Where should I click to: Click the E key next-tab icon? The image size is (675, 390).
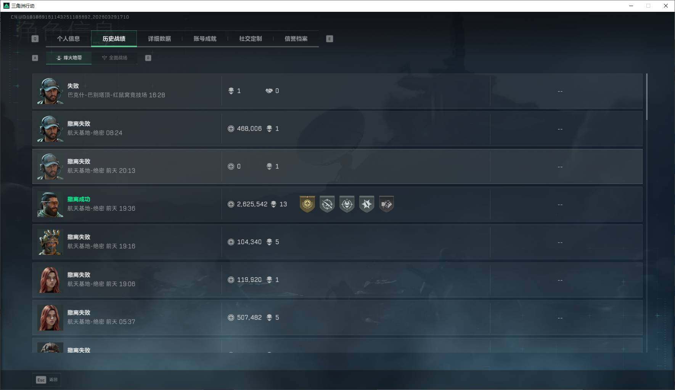[329, 39]
